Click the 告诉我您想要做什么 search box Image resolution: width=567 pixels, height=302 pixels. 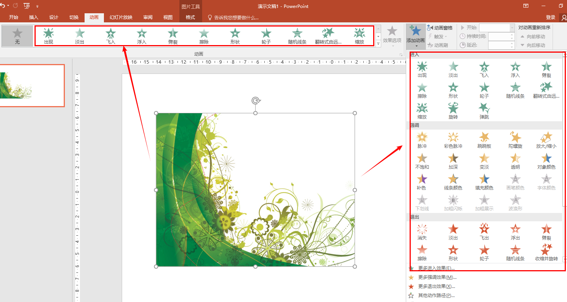coord(233,17)
